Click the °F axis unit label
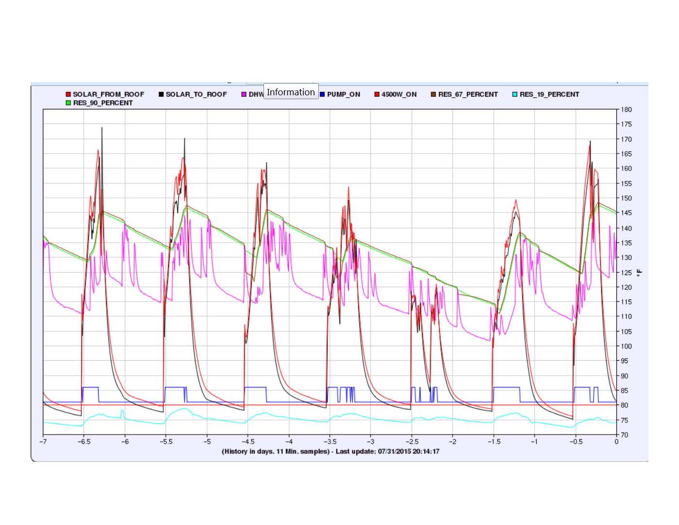The image size is (679, 525). point(639,272)
